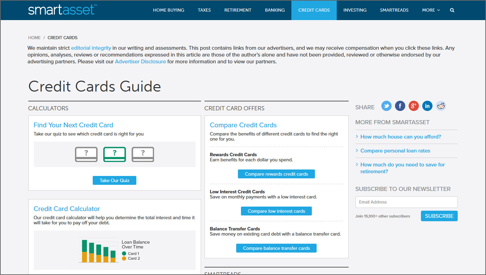Viewport: 486px width, 275px height.
Task: Click the 'Low Interest Credit Cards' subheading
Action: click(x=237, y=192)
